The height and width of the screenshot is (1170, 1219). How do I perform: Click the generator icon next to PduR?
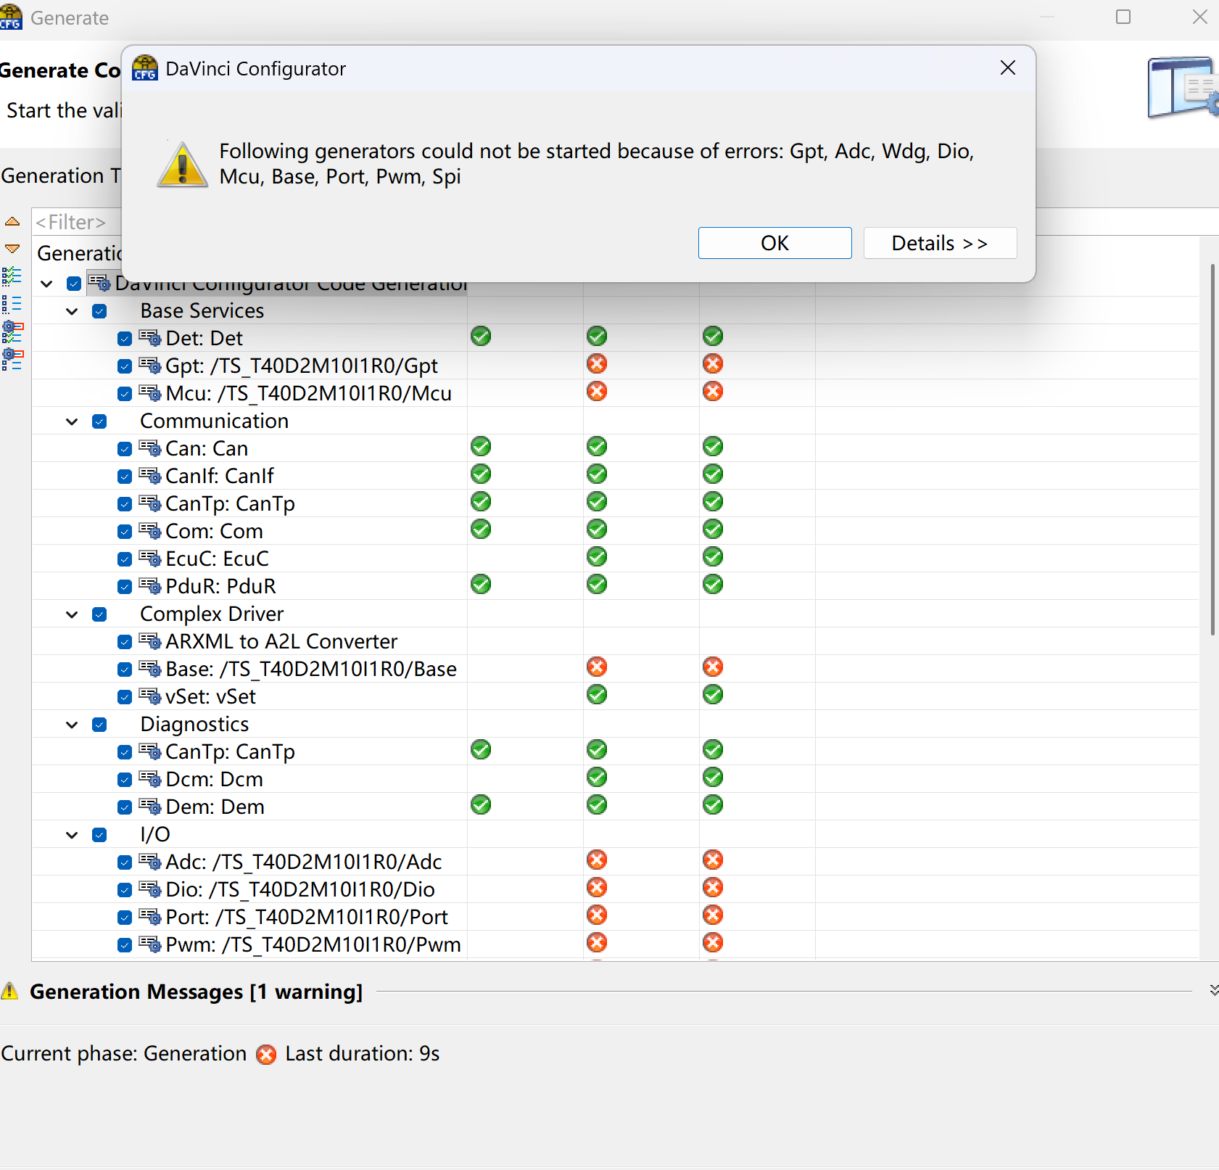click(x=150, y=585)
